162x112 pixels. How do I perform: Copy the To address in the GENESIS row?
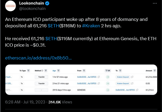tap(137, 90)
